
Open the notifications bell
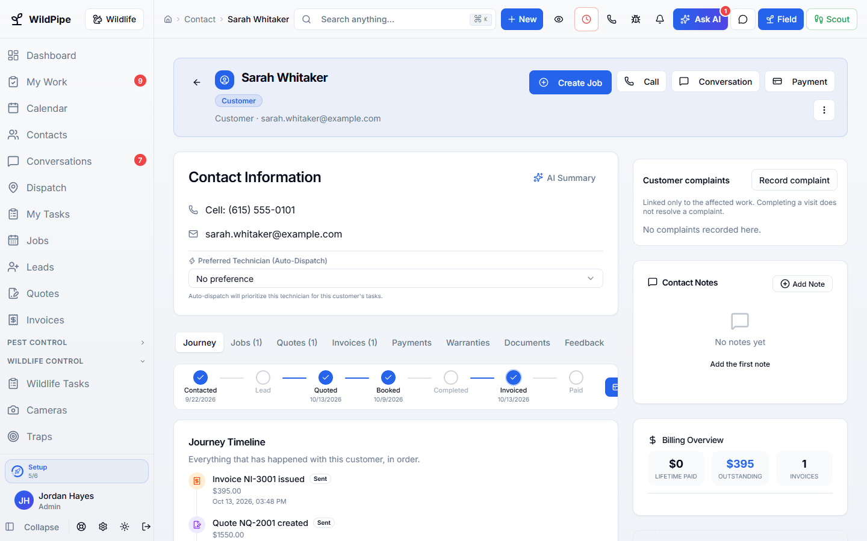(x=660, y=19)
